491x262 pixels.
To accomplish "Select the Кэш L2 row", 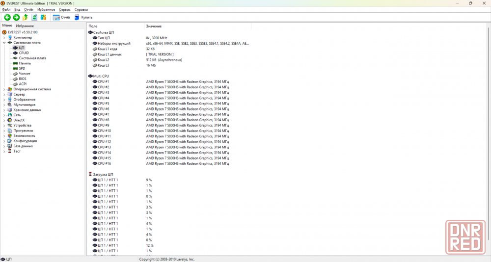I will (169, 60).
